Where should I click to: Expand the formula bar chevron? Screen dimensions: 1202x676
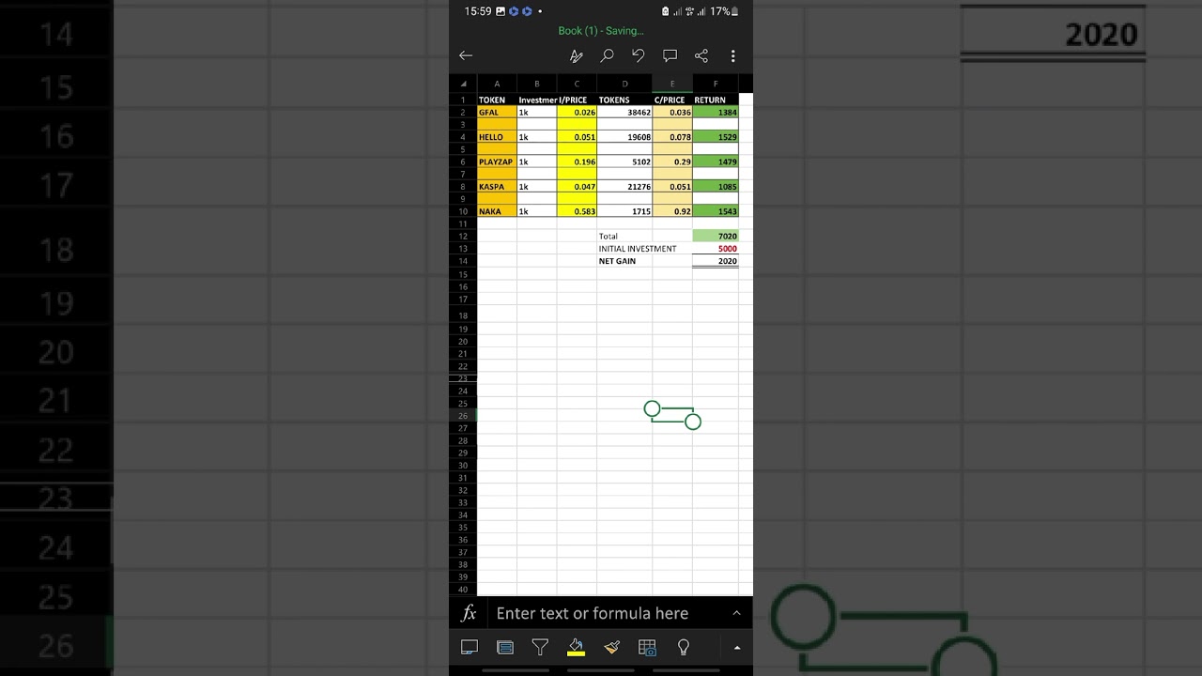[736, 613]
